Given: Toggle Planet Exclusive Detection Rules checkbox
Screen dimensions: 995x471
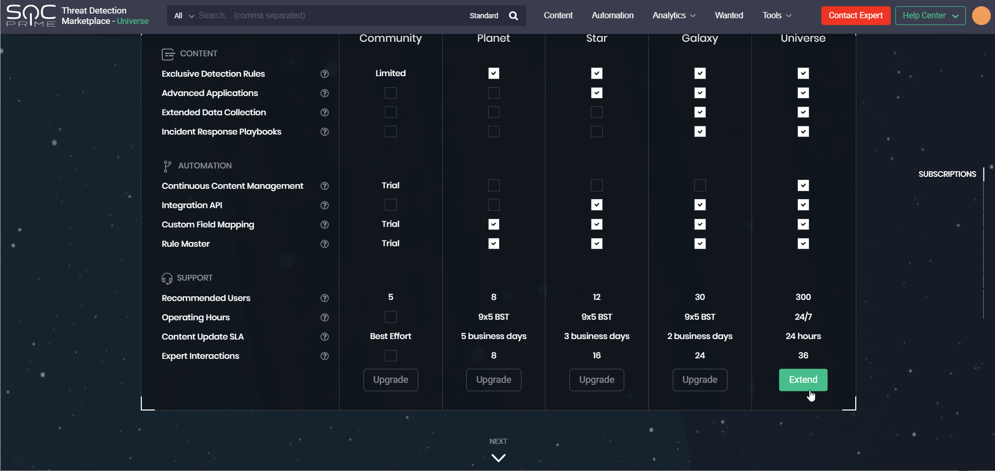Looking at the screenshot, I should (493, 74).
